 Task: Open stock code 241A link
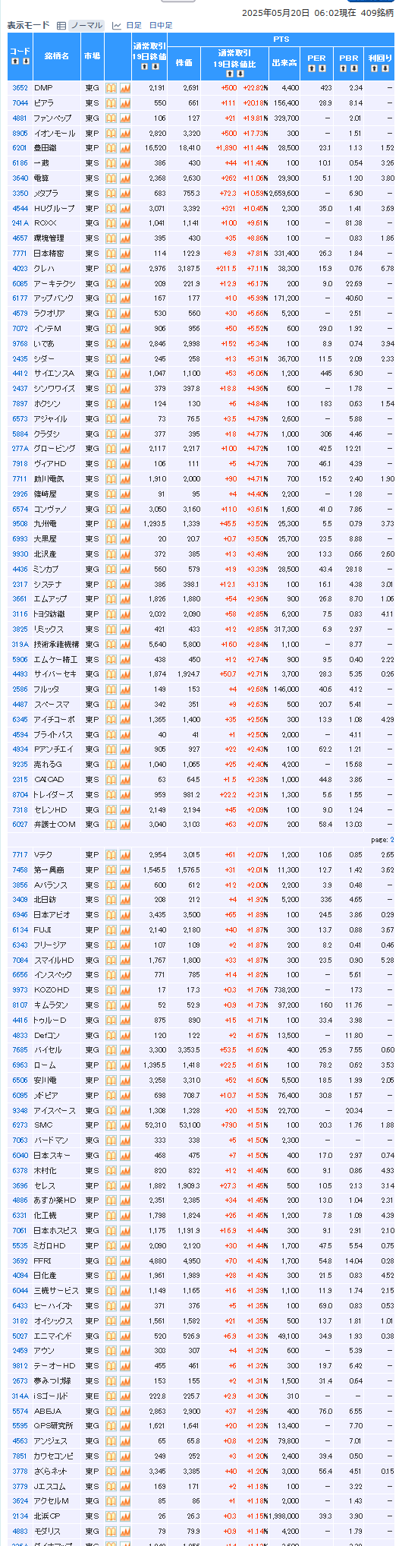20,223
